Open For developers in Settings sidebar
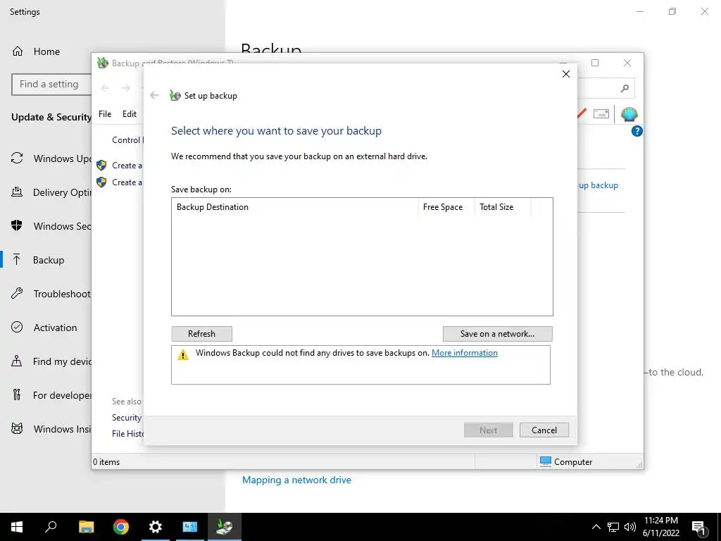 click(x=51, y=395)
